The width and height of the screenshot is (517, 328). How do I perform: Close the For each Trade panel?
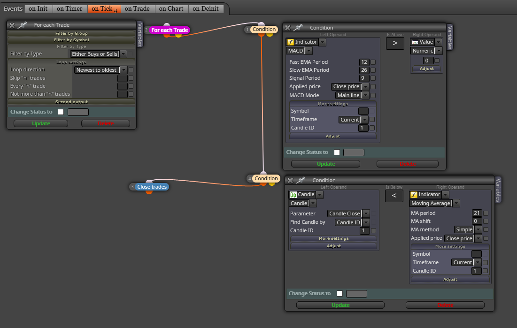(12, 25)
